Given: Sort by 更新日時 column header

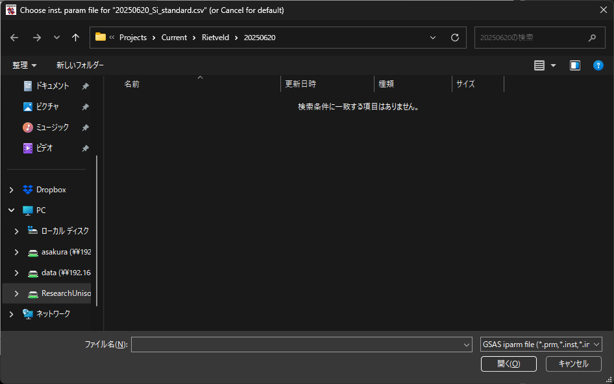Looking at the screenshot, I should click(x=301, y=84).
